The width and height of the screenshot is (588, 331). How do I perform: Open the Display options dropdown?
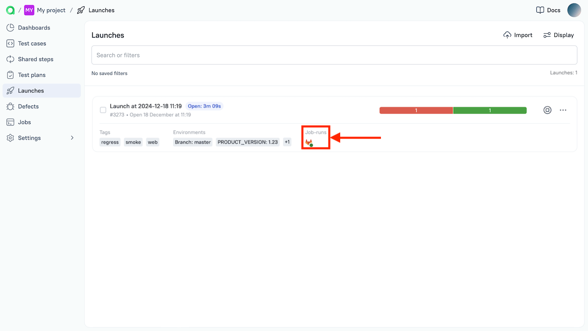[558, 35]
